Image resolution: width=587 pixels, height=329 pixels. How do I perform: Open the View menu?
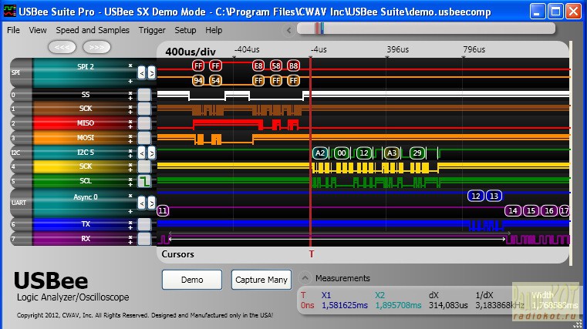click(x=38, y=30)
